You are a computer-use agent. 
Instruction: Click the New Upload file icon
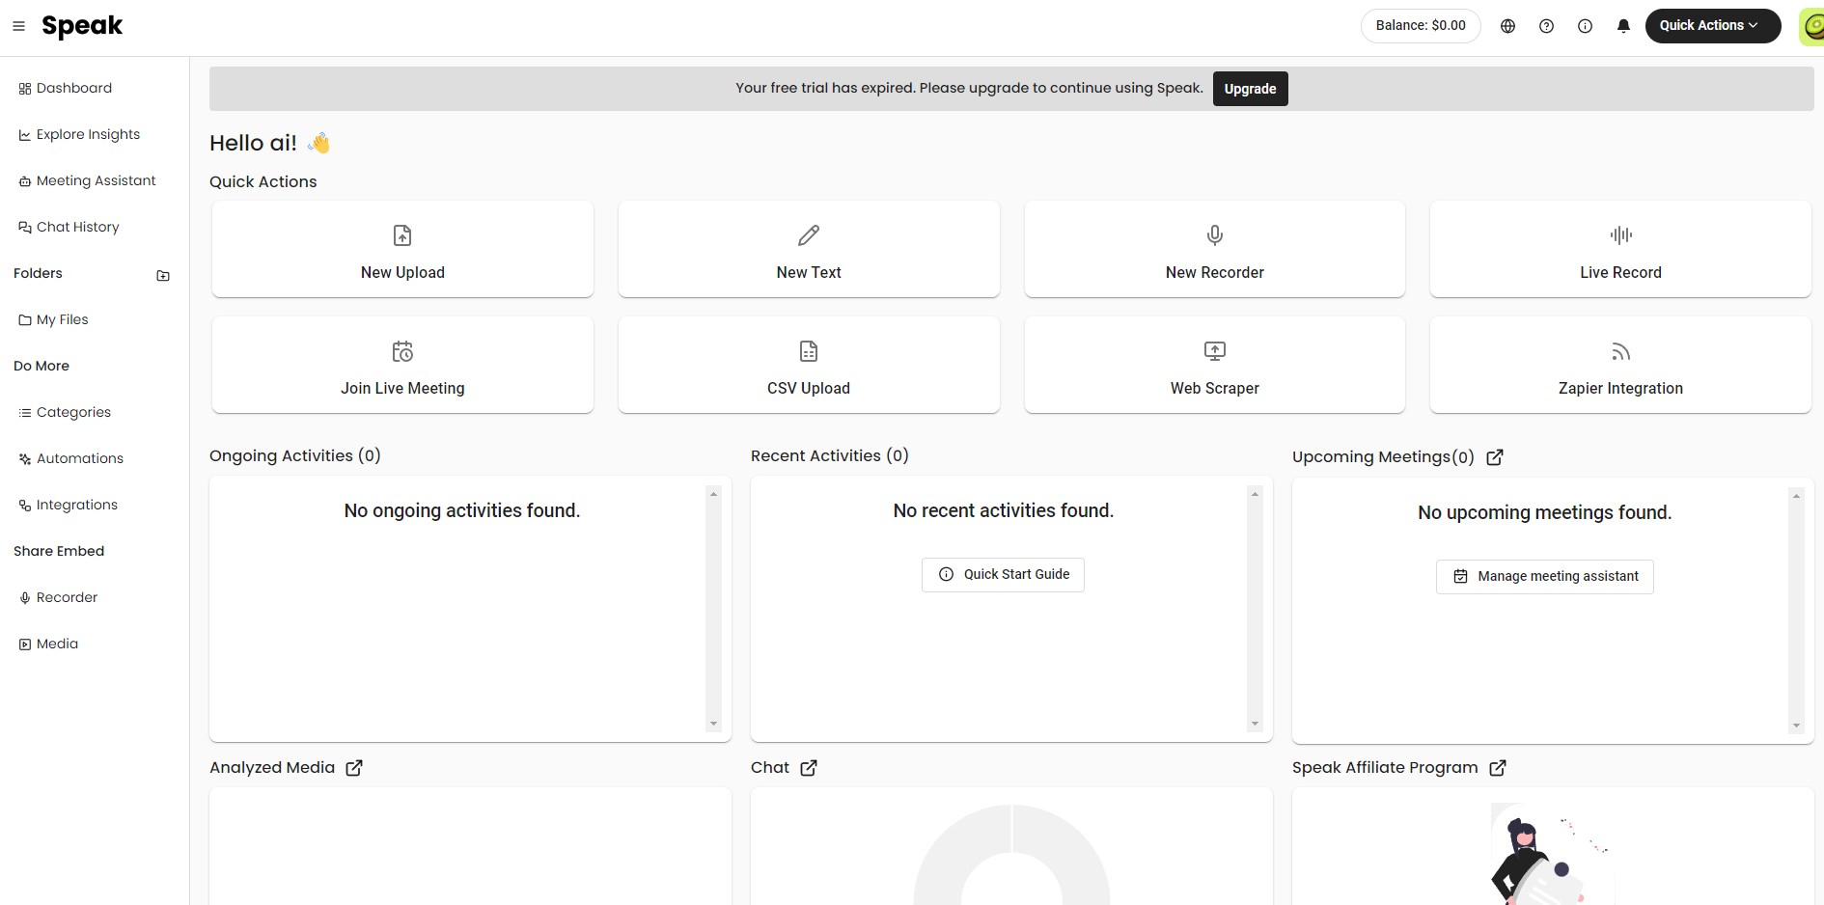click(402, 235)
